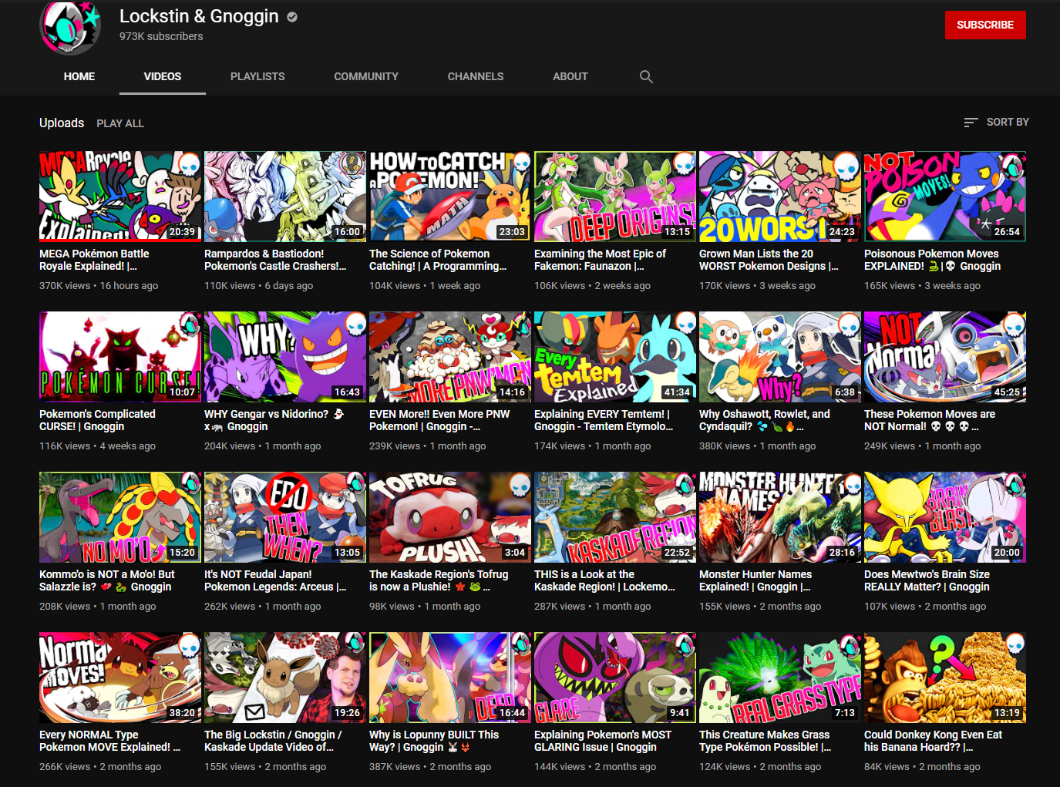Click '370K views • 16 hours ago' text
Screen dimensions: 1060x787
99,285
